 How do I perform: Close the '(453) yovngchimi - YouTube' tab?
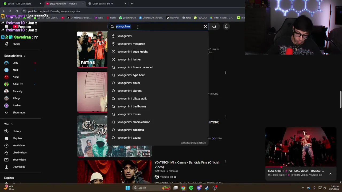tap(83, 4)
